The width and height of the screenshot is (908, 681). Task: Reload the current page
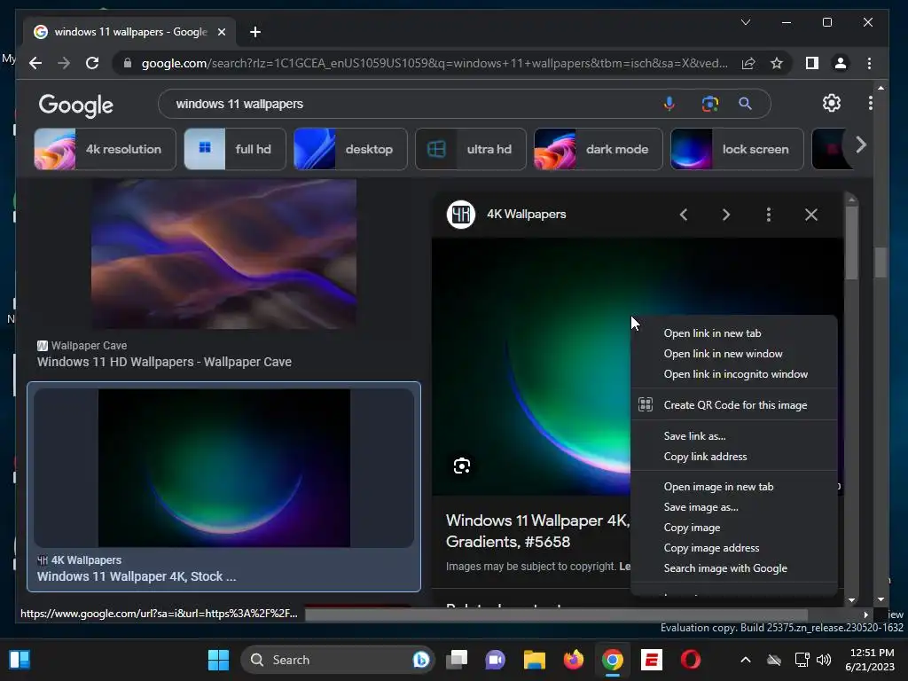pyautogui.click(x=92, y=63)
